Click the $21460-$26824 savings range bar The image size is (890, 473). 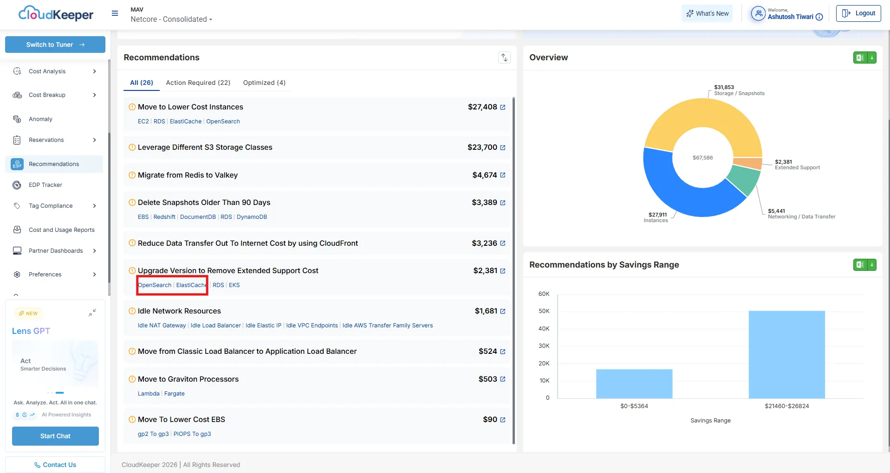[x=787, y=355]
